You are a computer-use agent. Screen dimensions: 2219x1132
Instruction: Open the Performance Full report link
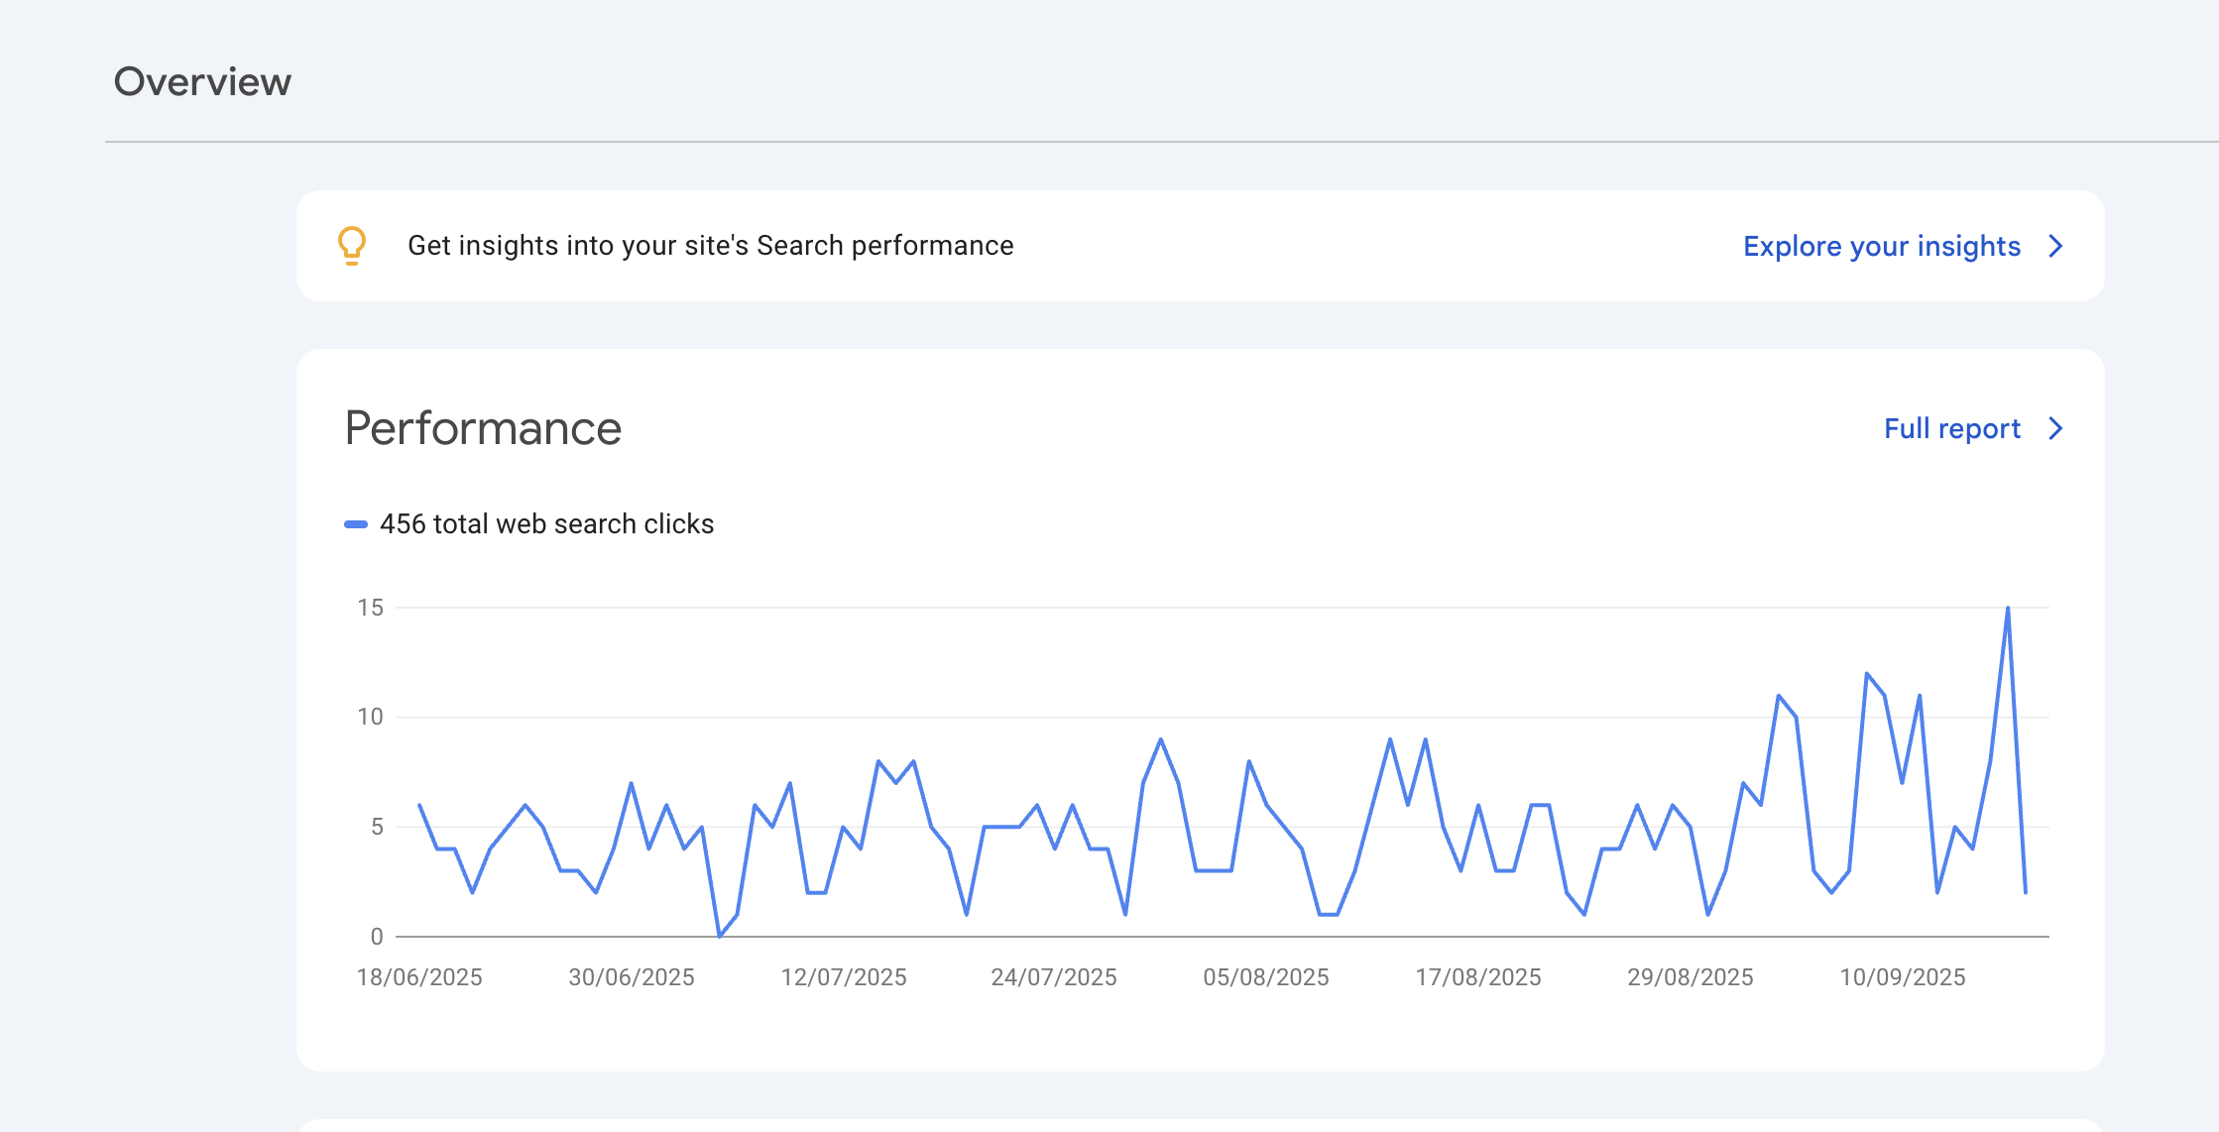click(x=1951, y=428)
